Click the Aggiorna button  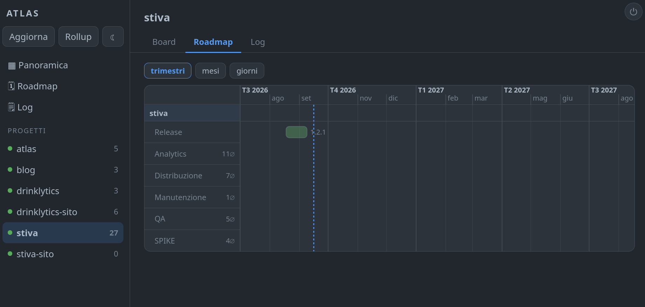click(28, 36)
